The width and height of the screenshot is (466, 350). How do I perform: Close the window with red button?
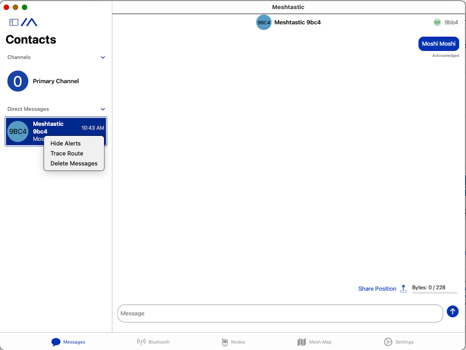(x=6, y=7)
